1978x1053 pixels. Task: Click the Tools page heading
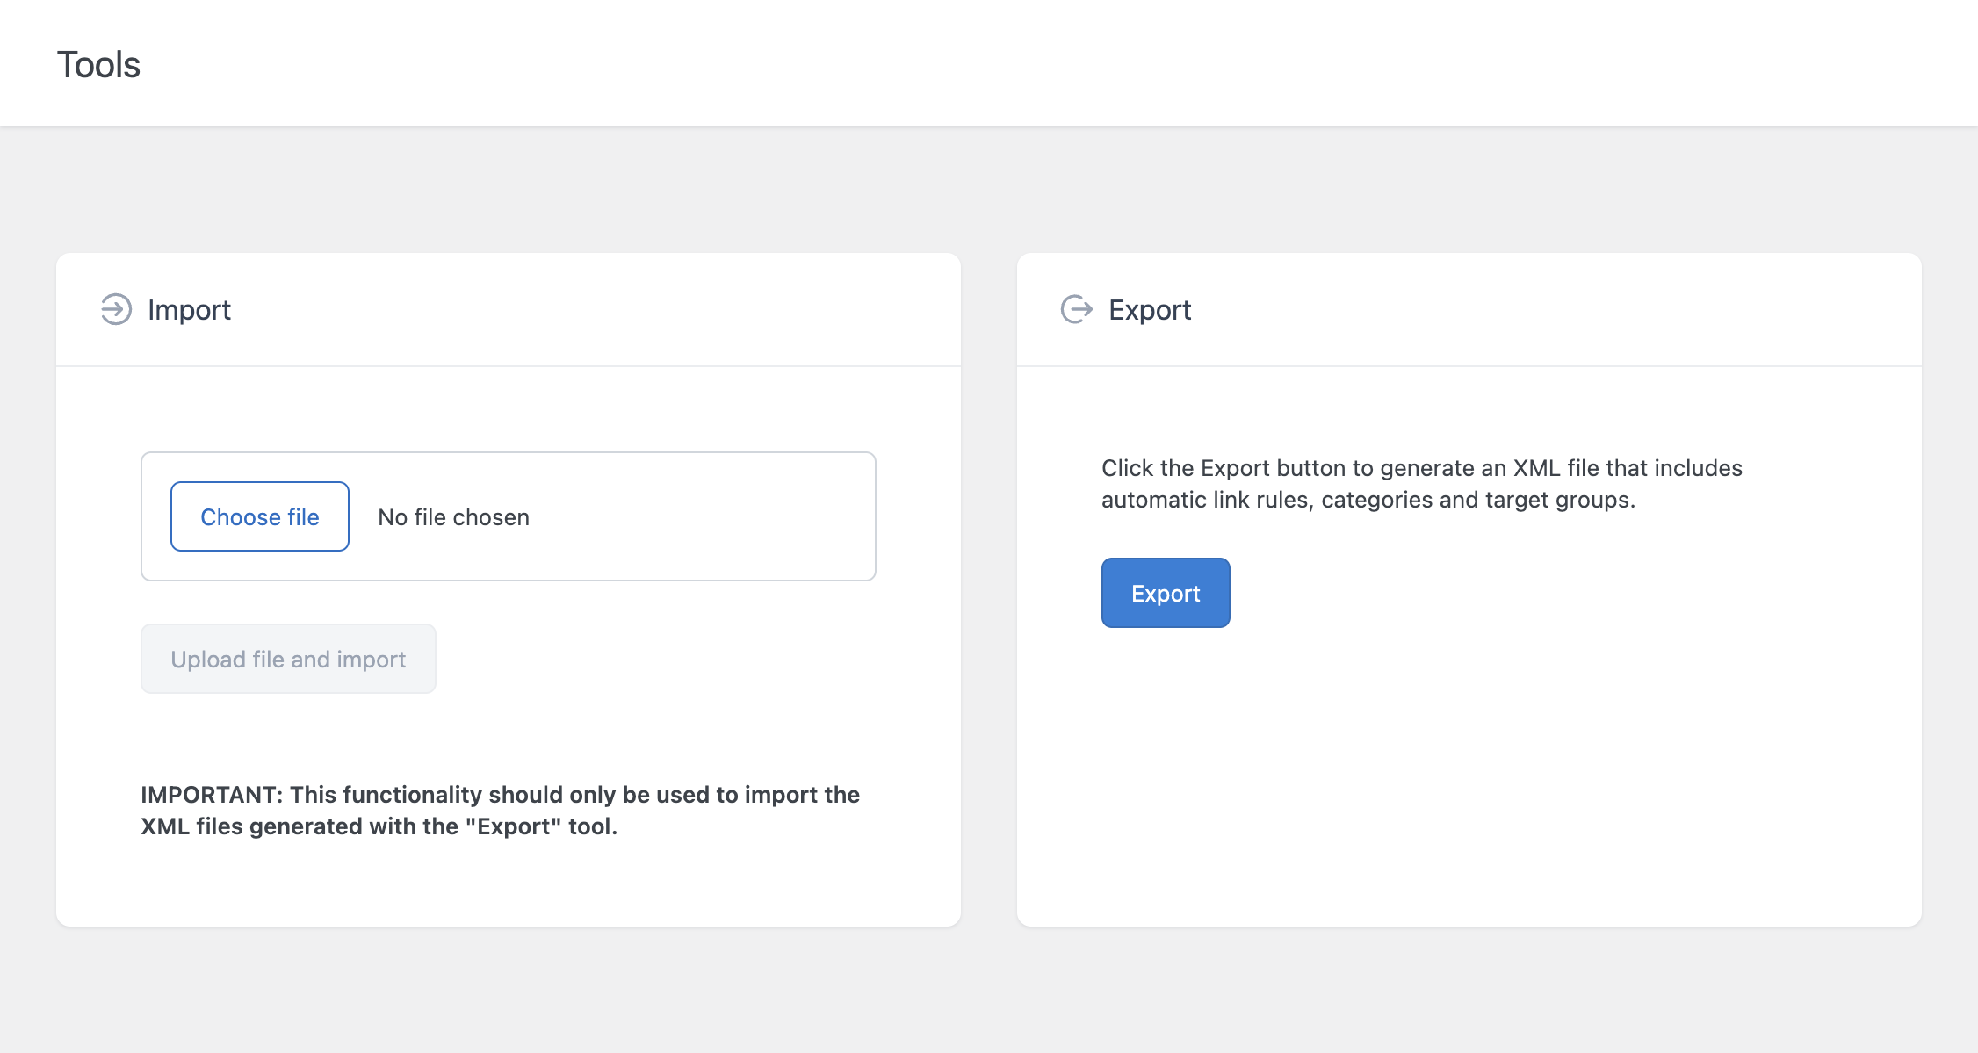click(98, 64)
